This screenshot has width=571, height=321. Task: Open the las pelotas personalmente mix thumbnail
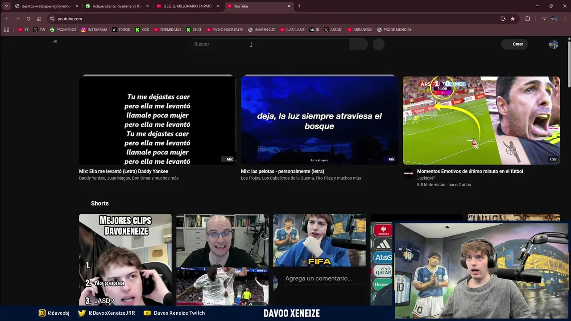tap(319, 120)
